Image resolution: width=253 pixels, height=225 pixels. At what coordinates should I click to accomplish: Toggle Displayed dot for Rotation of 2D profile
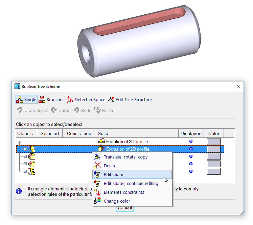[x=191, y=142]
